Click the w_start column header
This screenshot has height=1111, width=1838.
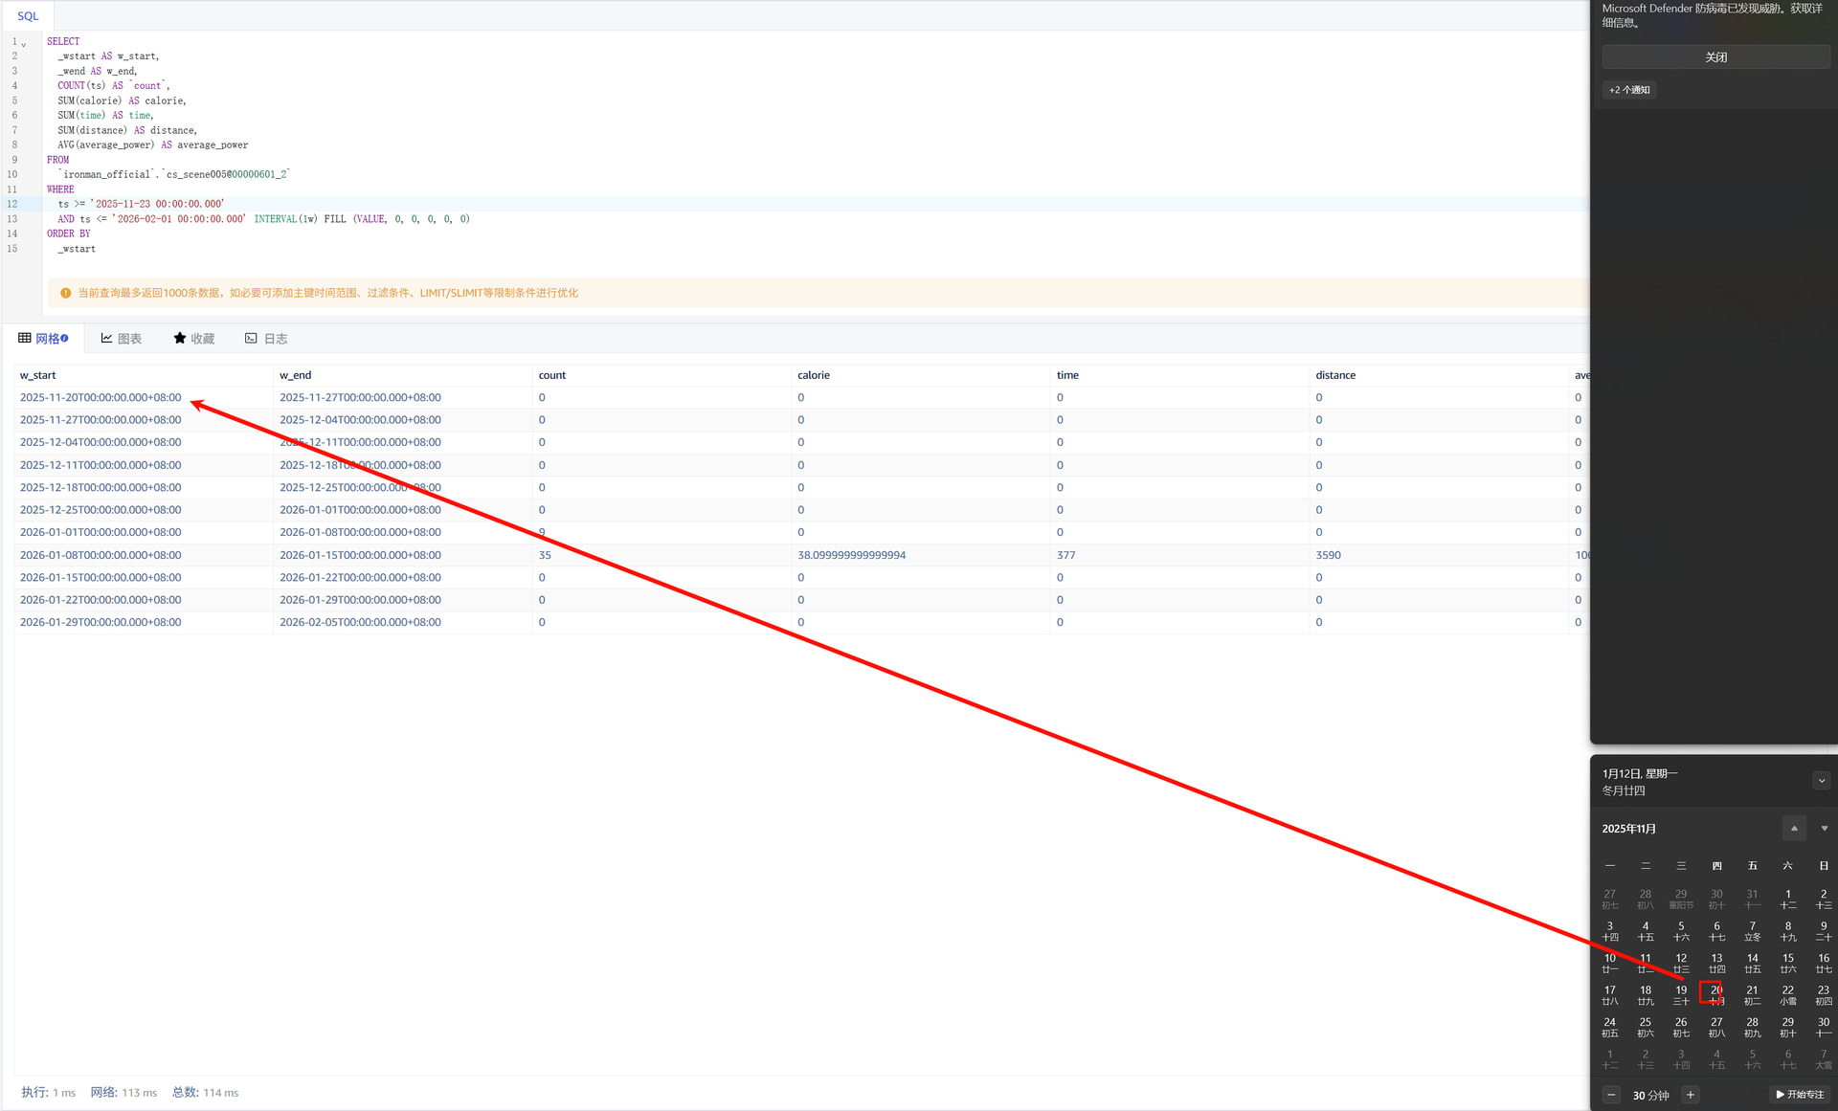38,375
